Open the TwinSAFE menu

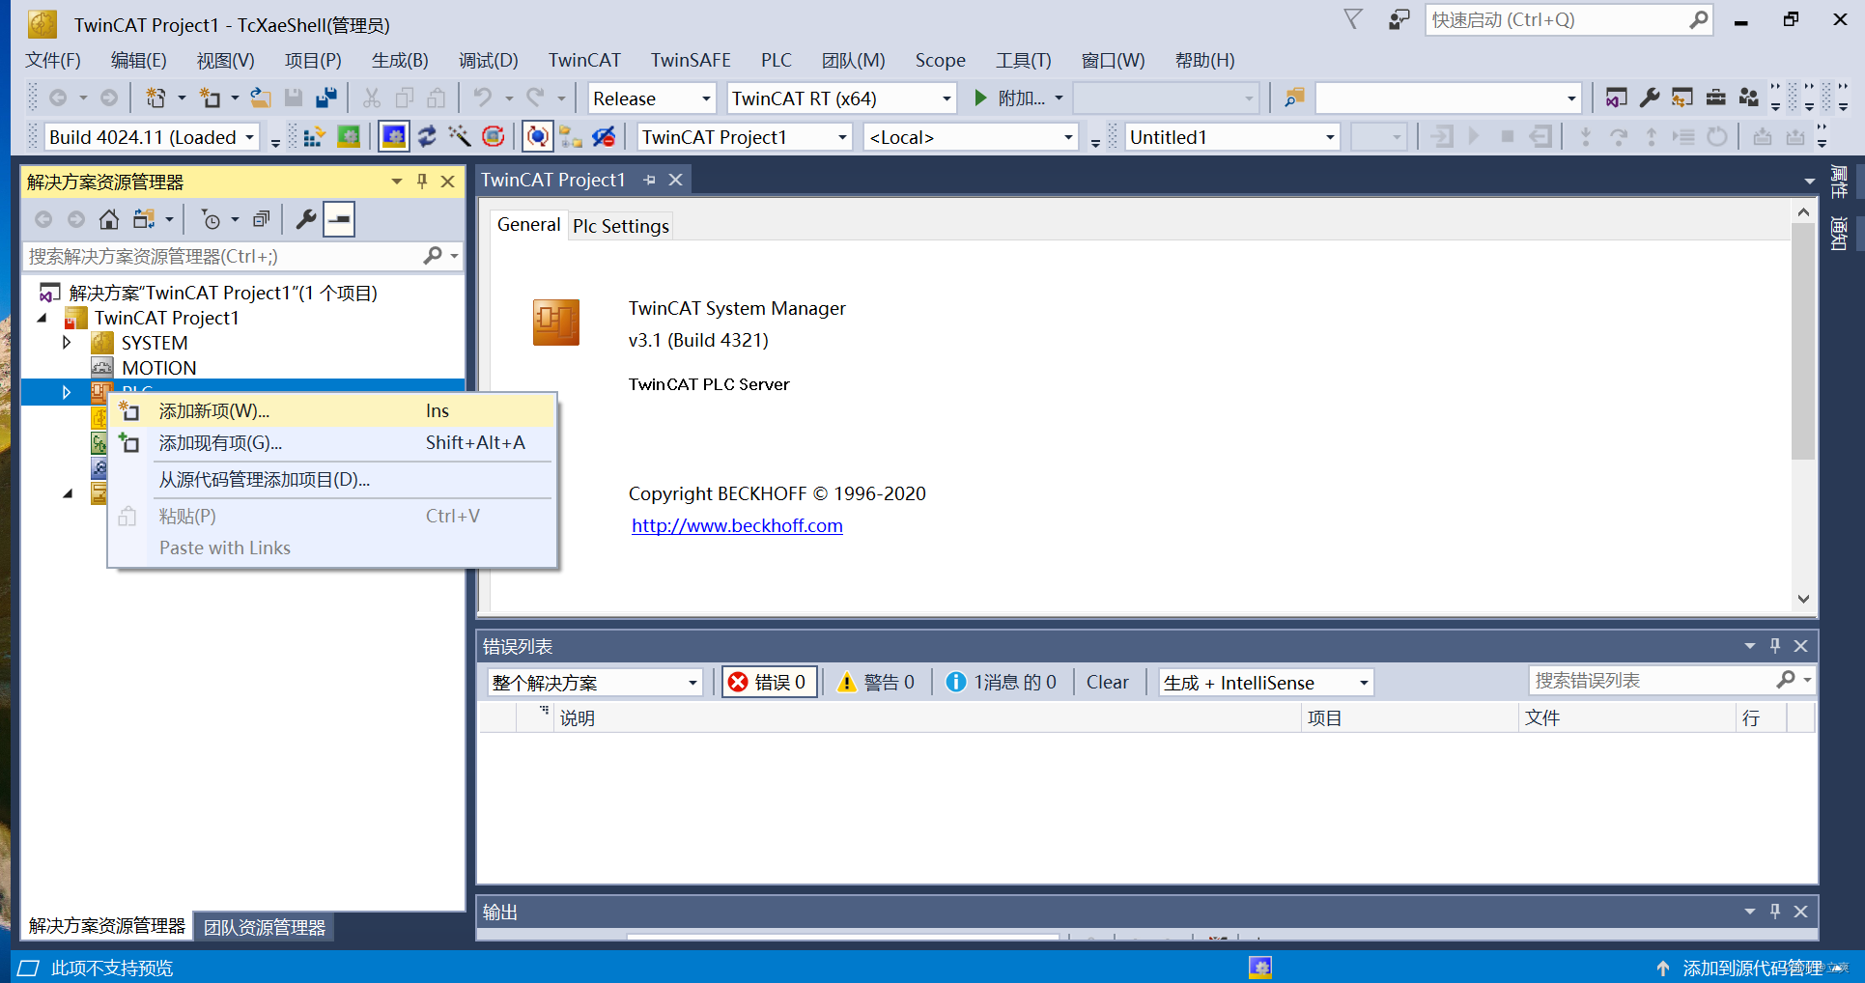[691, 60]
